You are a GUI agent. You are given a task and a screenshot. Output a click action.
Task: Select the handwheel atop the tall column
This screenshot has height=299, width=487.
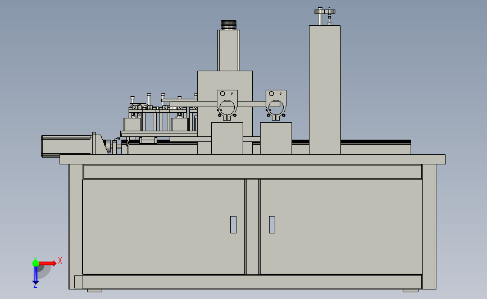tap(325, 12)
